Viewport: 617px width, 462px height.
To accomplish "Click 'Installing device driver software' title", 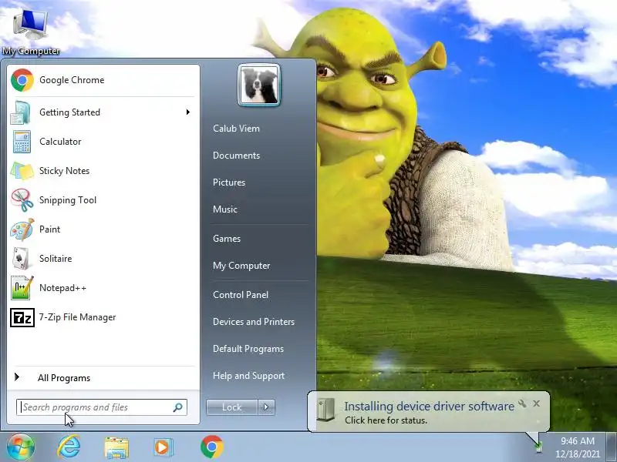I will (429, 407).
